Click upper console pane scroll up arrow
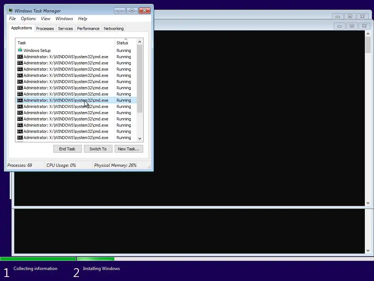Screen dimensions: 374x281 click(x=368, y=34)
